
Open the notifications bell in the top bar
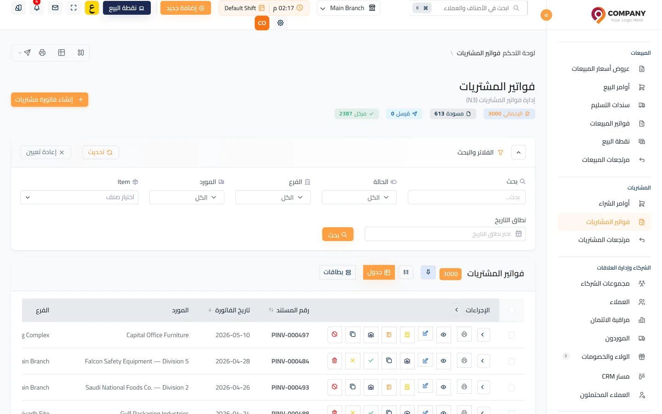(x=37, y=8)
